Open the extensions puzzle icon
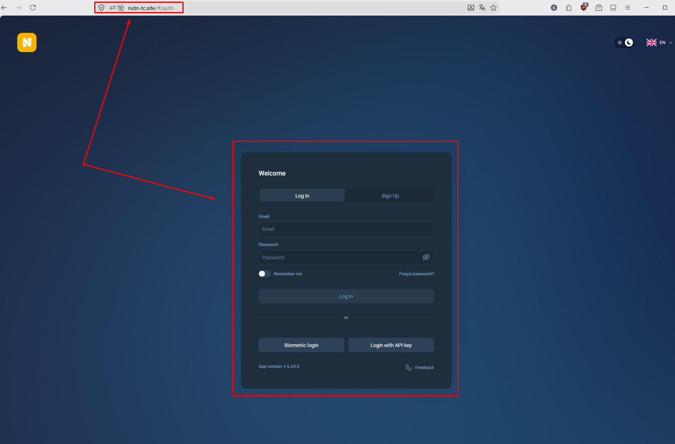Image resolution: width=675 pixels, height=444 pixels. coord(568,8)
